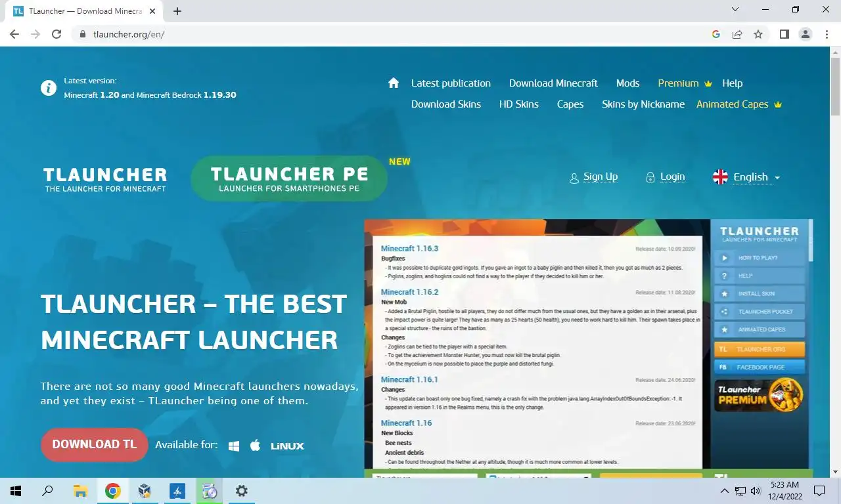Viewport: 841px width, 504px height.
Task: Open Chrome's three-dot menu
Action: tap(826, 34)
